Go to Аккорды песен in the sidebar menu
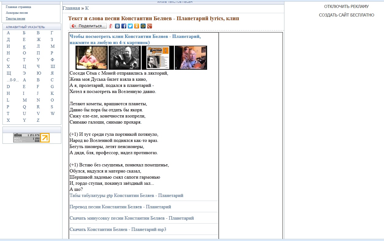Viewport: 384px width, 241px height. tap(17, 13)
